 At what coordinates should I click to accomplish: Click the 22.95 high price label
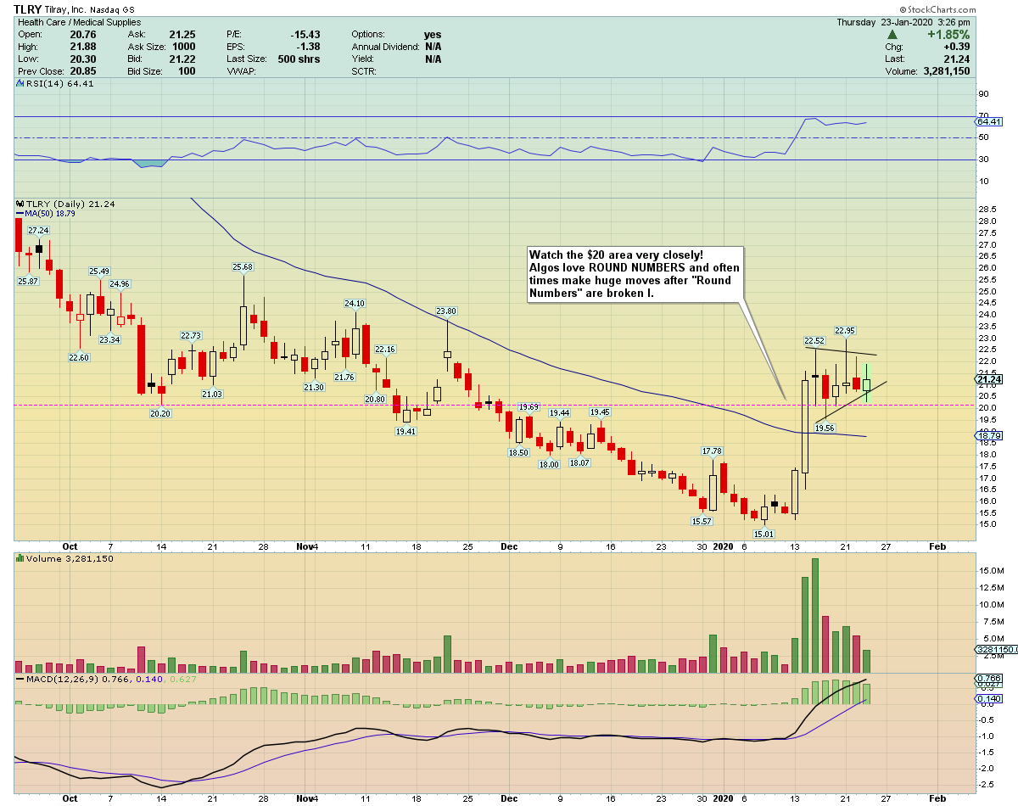[845, 330]
